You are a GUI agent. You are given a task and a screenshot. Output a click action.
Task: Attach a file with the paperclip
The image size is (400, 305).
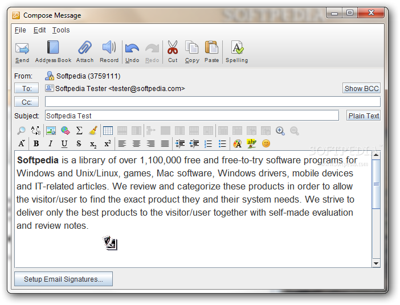(x=85, y=52)
